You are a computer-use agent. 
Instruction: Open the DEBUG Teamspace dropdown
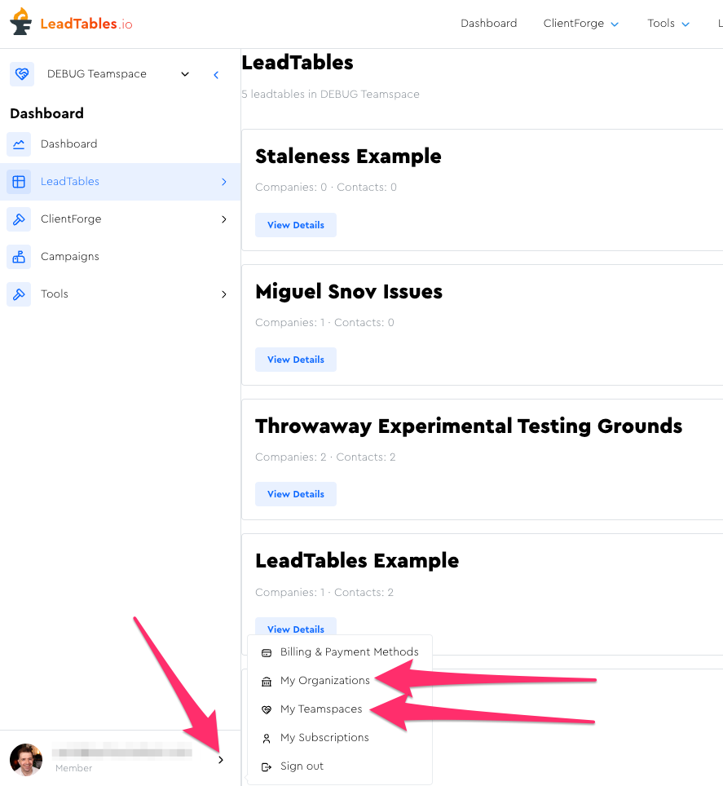[x=185, y=74]
